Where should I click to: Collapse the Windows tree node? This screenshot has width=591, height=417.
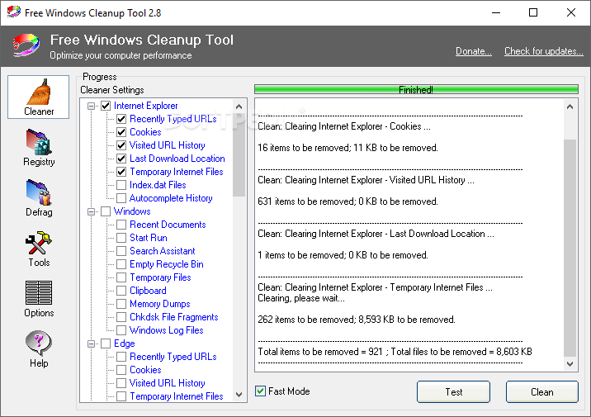(x=91, y=211)
